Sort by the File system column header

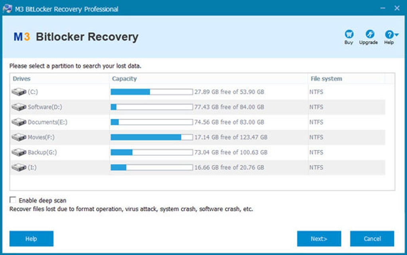346,79
